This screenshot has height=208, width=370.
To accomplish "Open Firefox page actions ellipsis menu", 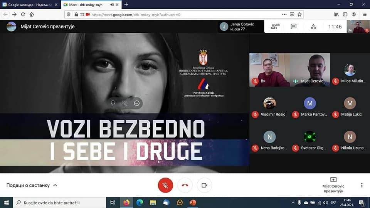I will pyautogui.click(x=284, y=14).
